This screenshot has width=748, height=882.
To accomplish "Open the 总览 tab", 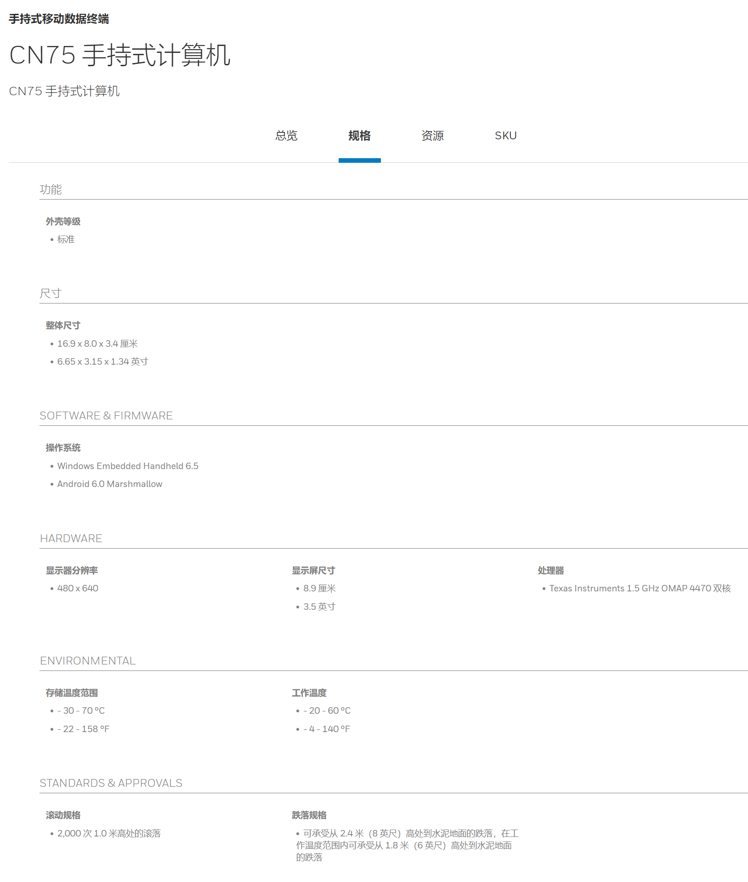I will pos(286,136).
